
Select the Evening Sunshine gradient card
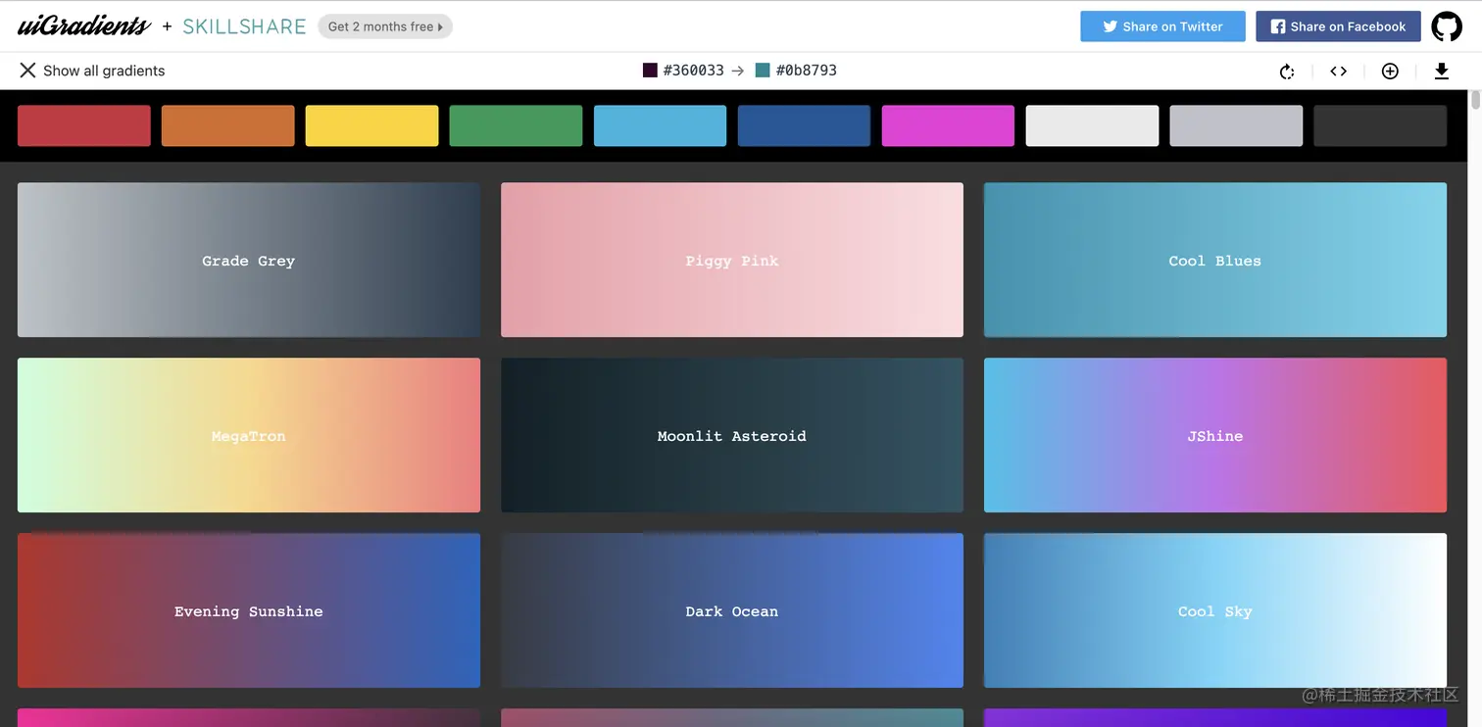point(249,610)
